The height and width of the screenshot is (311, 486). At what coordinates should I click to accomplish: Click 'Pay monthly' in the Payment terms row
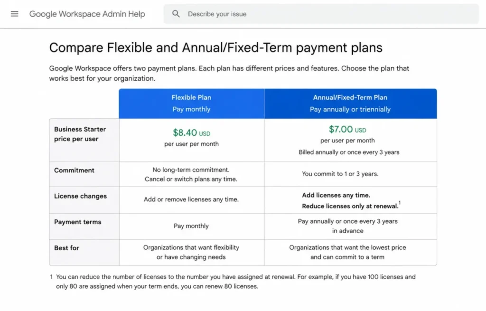click(191, 226)
